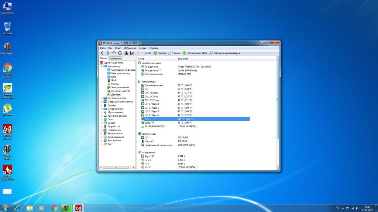Image resolution: width=378 pixels, height=212 pixels.
Task: Click the Back navigation arrow in toolbar
Action: 102,53
